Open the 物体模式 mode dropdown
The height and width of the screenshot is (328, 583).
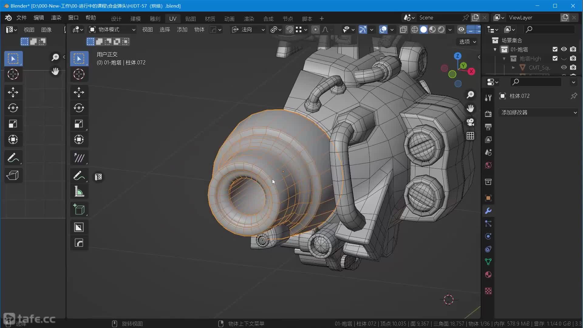pos(112,29)
